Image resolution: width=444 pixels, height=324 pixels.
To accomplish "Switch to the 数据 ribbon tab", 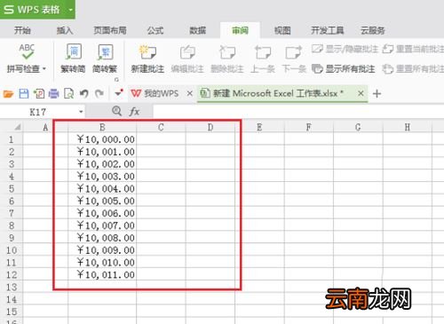I will tap(197, 30).
